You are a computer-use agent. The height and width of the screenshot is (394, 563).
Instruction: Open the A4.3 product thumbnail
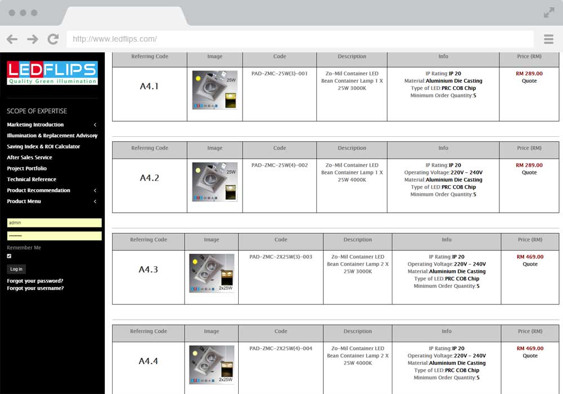(x=212, y=273)
